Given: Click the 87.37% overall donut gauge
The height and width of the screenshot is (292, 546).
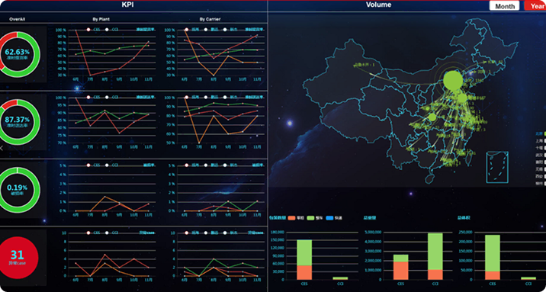Looking at the screenshot, I should coord(17,122).
